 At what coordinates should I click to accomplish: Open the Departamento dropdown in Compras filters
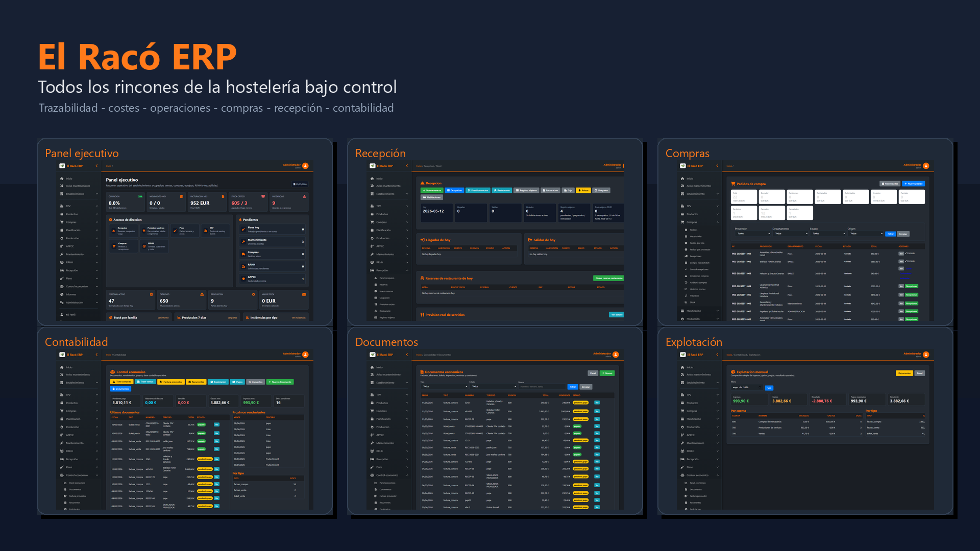[x=790, y=234]
